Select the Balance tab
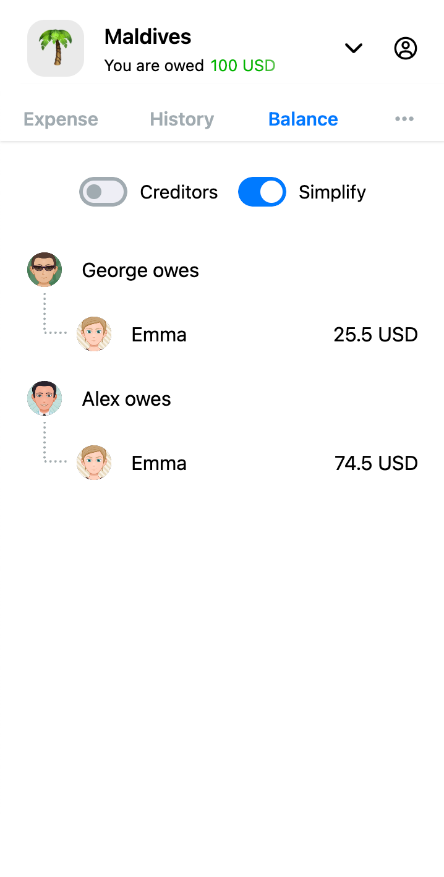The height and width of the screenshot is (877, 444). click(x=303, y=119)
